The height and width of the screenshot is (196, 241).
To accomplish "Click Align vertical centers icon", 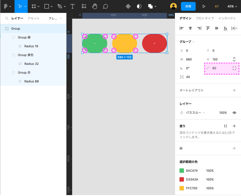I will 217,28.
